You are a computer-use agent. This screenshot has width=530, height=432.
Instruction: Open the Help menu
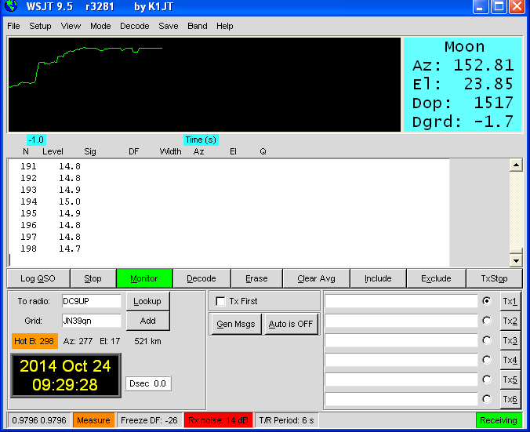click(225, 26)
